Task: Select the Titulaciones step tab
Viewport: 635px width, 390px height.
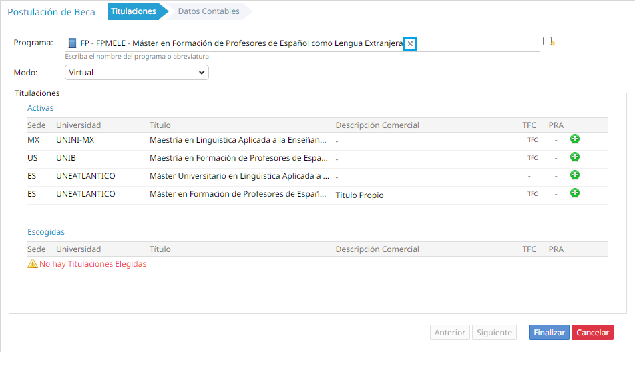Action: 134,11
